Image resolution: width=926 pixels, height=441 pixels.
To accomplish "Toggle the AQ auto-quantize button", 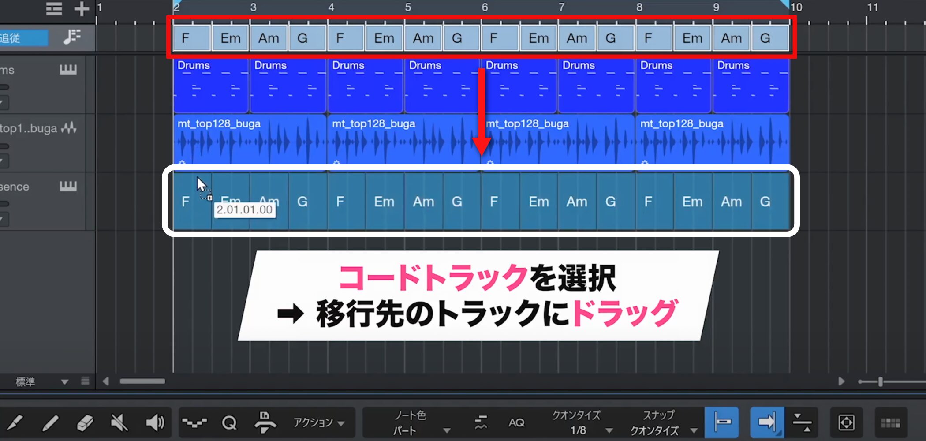I will point(516,423).
